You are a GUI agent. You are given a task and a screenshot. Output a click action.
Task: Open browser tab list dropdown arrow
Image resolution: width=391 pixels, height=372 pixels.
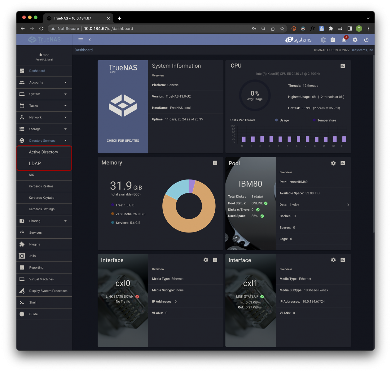tap(368, 18)
